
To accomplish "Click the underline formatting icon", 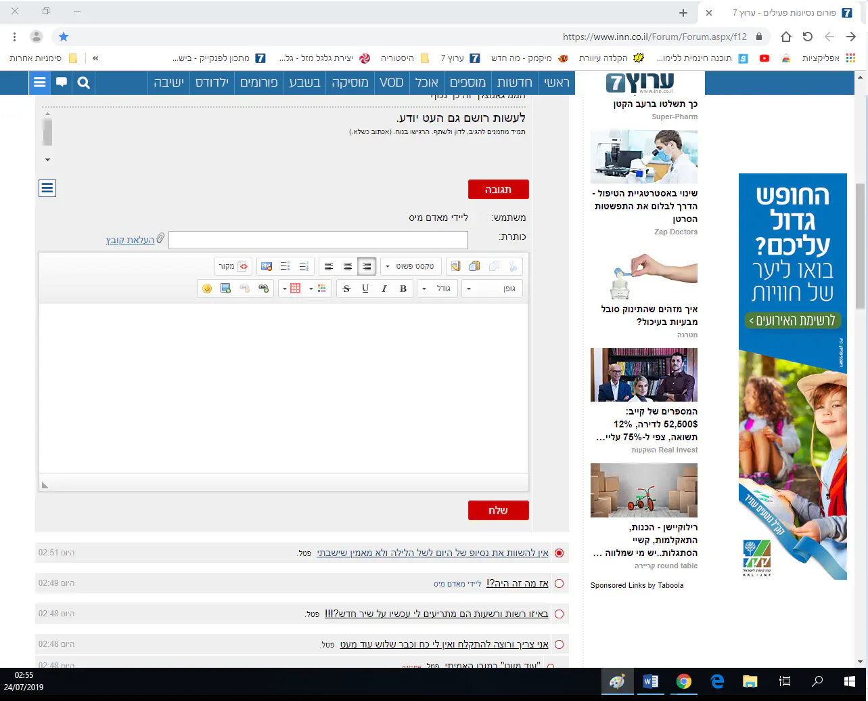I will (x=365, y=289).
